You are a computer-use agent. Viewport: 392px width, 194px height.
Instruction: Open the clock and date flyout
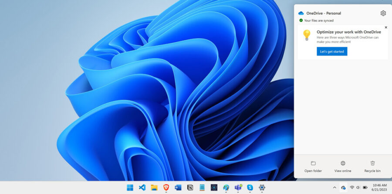380,187
